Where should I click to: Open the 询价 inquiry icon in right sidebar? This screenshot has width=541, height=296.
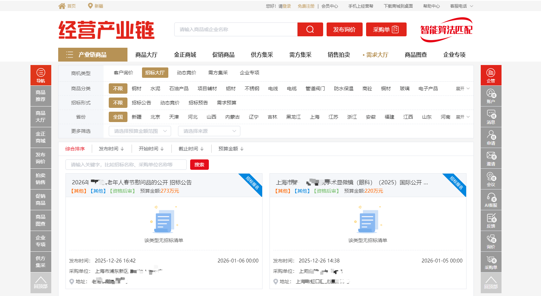pyautogui.click(x=491, y=241)
